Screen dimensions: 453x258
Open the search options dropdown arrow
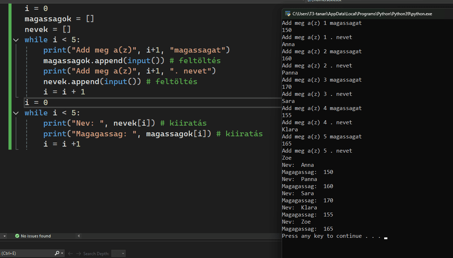(x=62, y=253)
